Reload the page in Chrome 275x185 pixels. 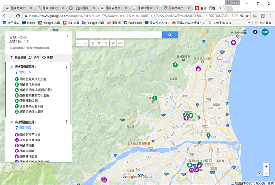tap(18, 16)
